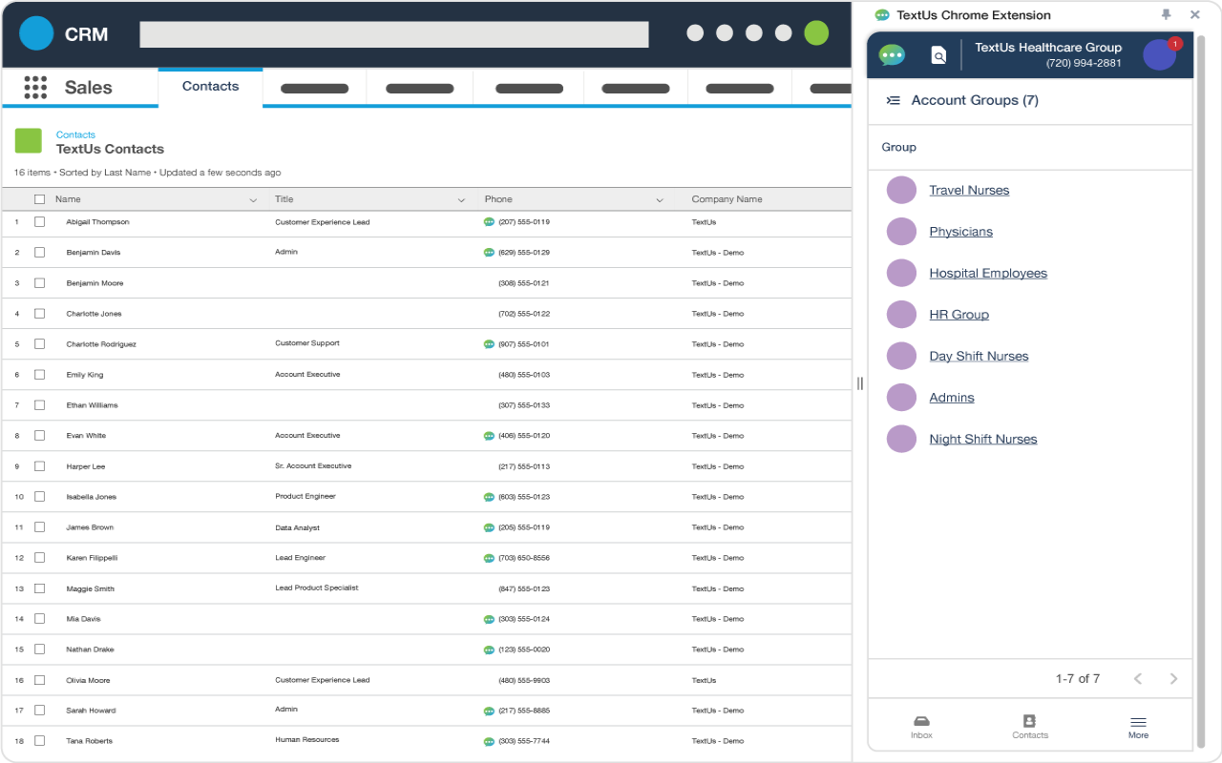Click the user avatar with notification badge
The height and width of the screenshot is (763, 1222).
pyautogui.click(x=1159, y=55)
